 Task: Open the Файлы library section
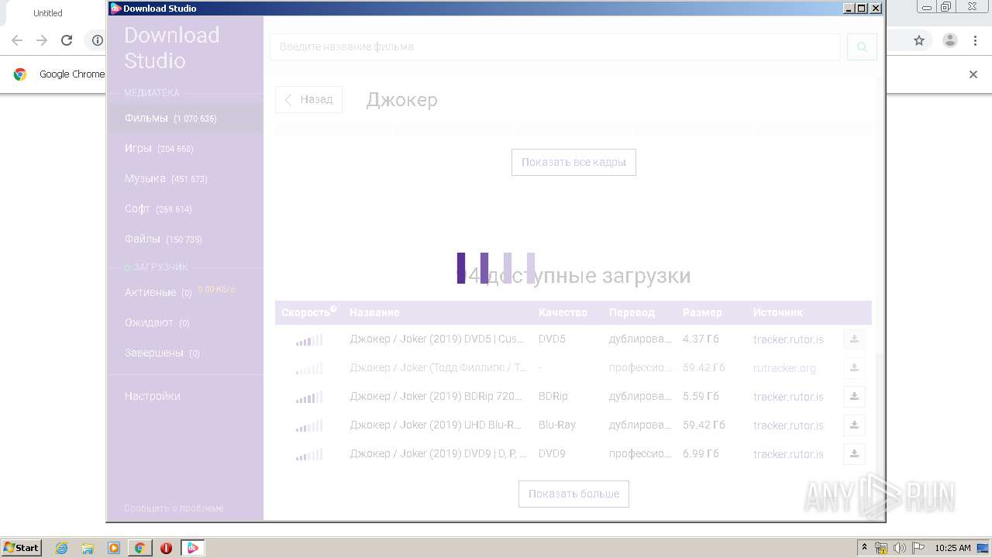[185, 239]
